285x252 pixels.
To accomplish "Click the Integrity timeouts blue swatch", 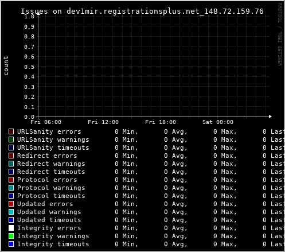I will click(x=11, y=244).
